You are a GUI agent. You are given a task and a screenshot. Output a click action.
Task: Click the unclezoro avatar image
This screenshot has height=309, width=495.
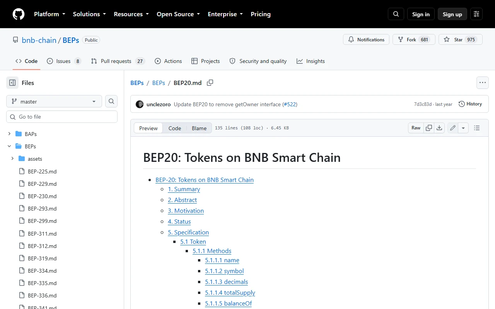tap(140, 104)
